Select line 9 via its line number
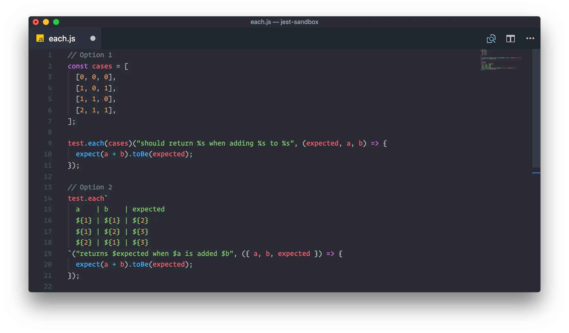The height and width of the screenshot is (333, 569). click(50, 143)
